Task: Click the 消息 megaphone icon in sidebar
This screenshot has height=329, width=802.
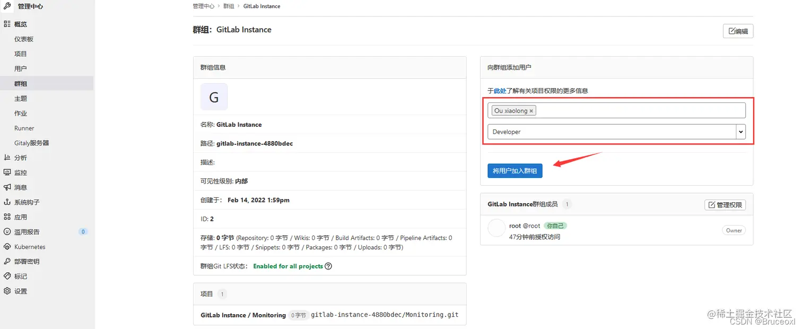Action: click(x=7, y=187)
